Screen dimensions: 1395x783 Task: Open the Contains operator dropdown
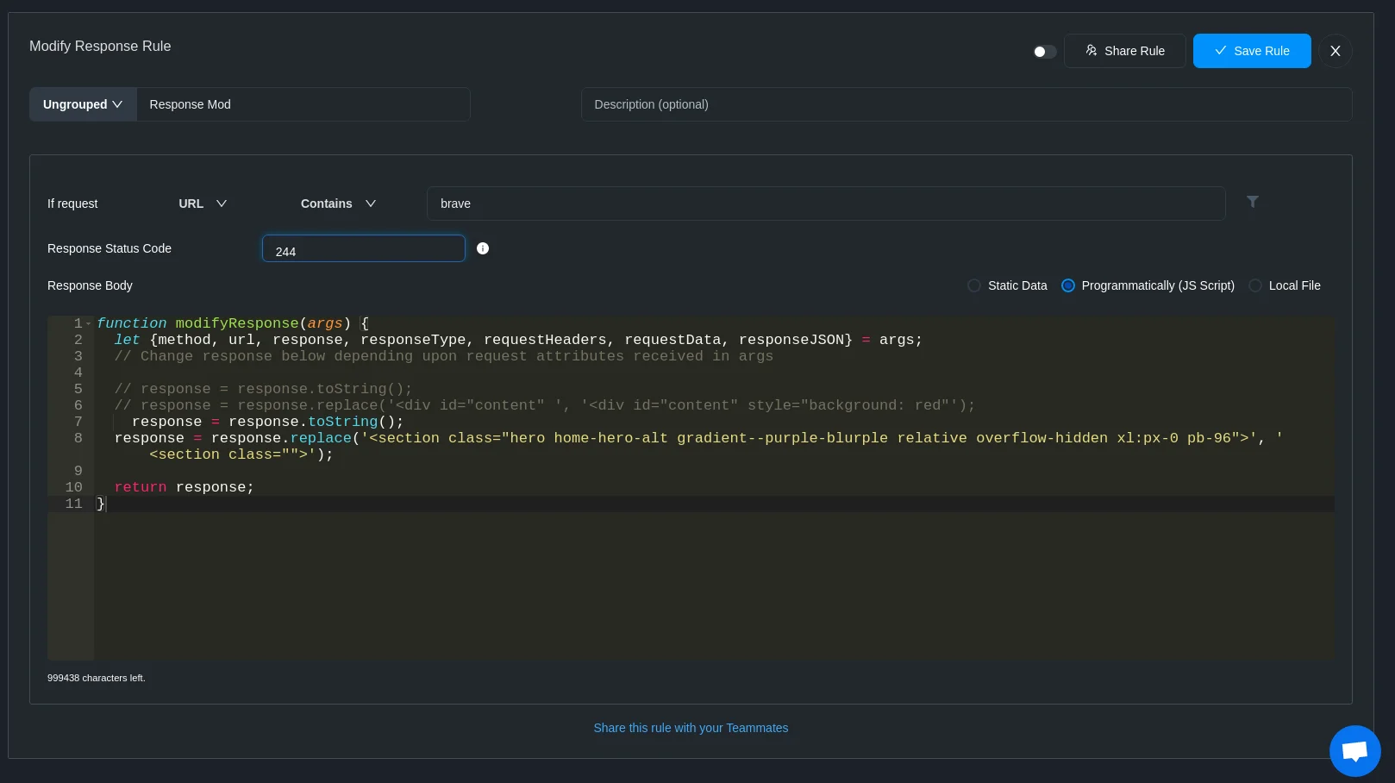tap(338, 204)
